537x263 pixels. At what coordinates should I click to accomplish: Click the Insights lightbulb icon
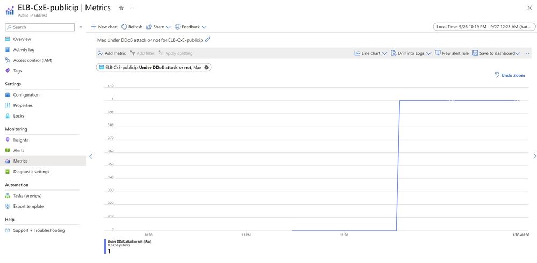pos(8,140)
